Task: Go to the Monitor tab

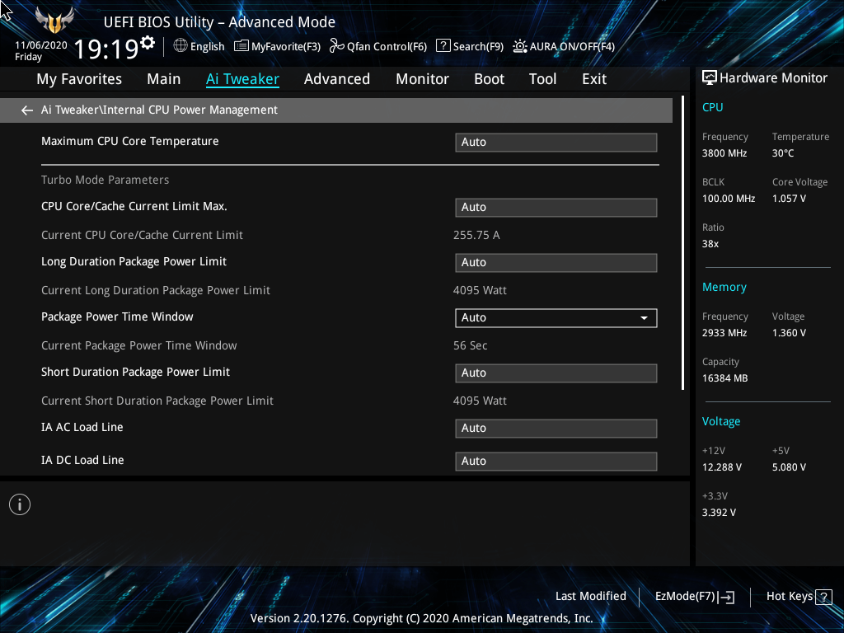Action: pos(422,79)
